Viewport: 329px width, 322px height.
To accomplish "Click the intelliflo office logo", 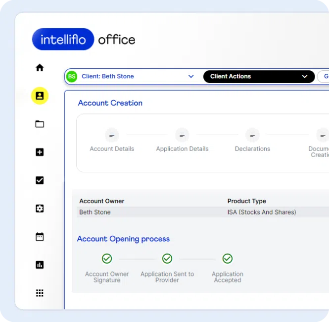I will [x=84, y=39].
